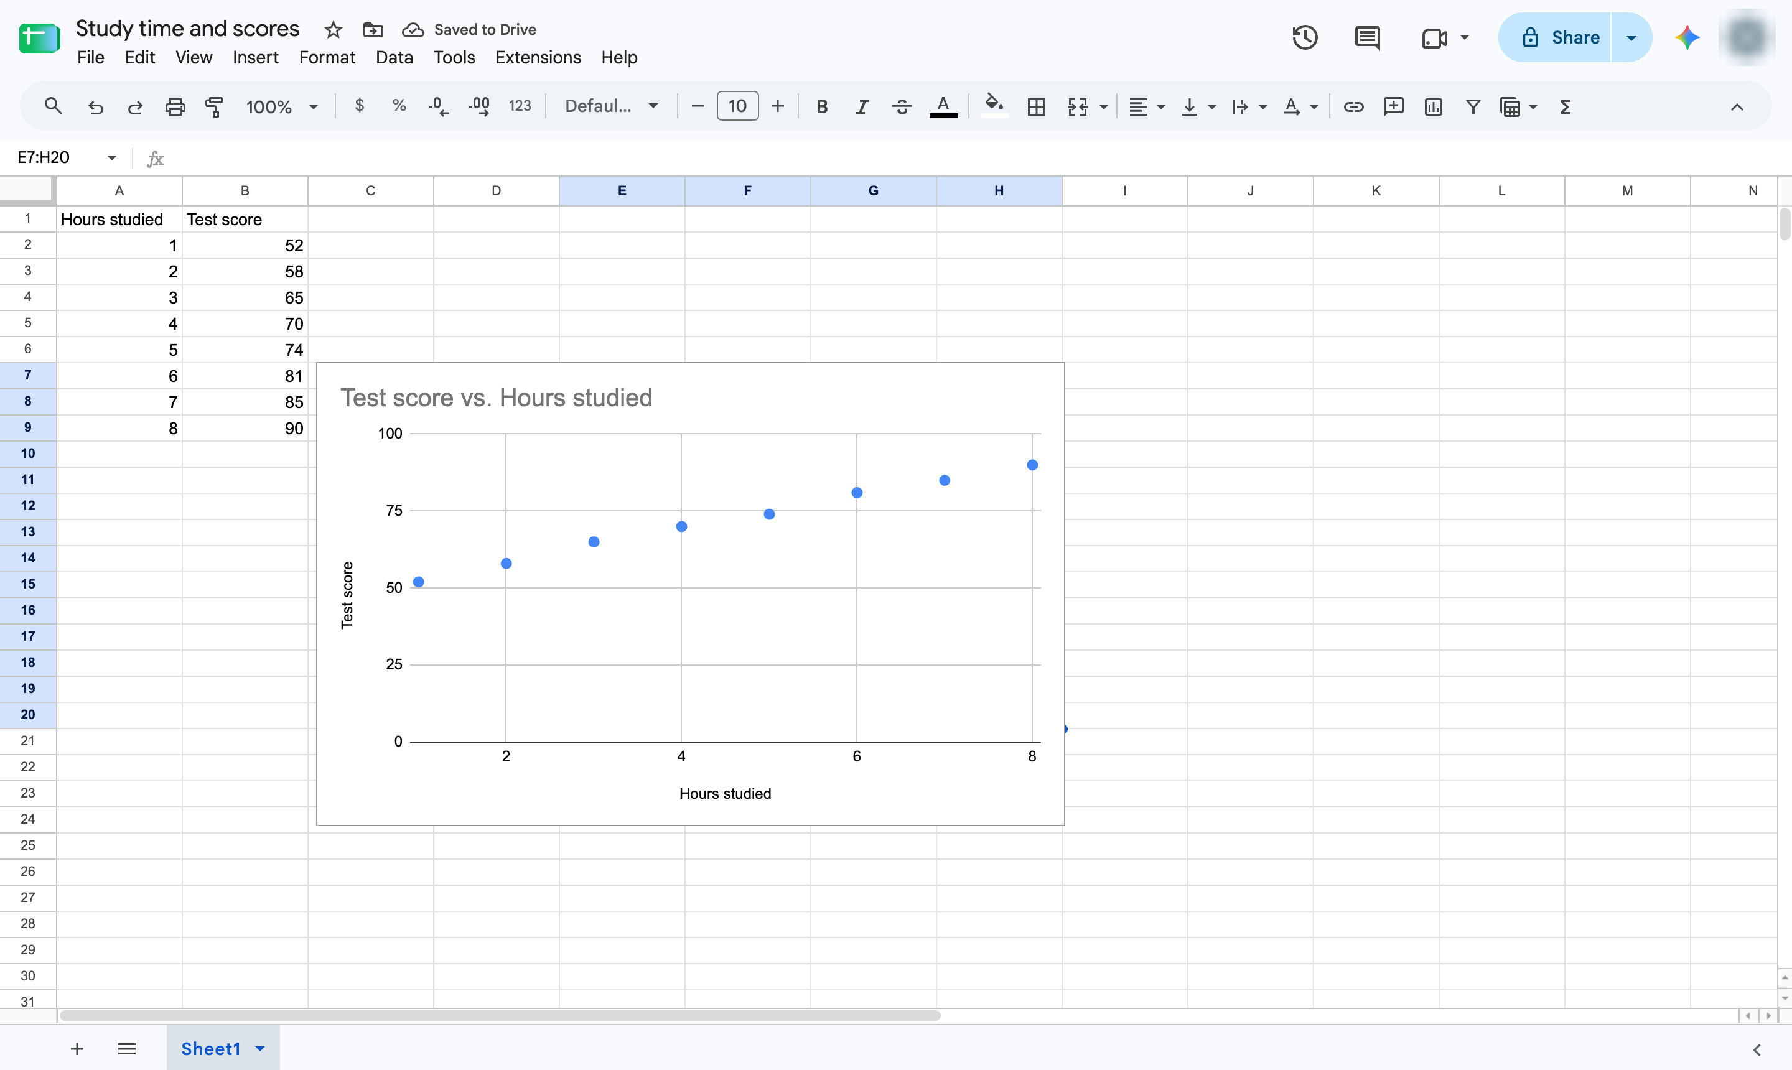
Task: Click the Undo arrow
Action: tap(95, 107)
